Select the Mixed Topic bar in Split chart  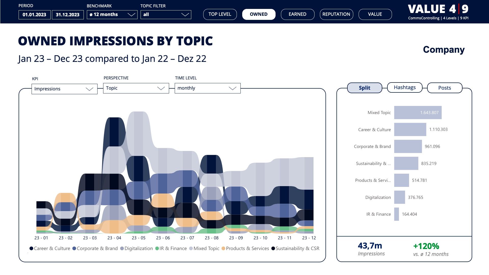pyautogui.click(x=418, y=113)
